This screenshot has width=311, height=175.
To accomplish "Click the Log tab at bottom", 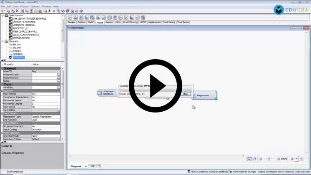I will [92, 165].
